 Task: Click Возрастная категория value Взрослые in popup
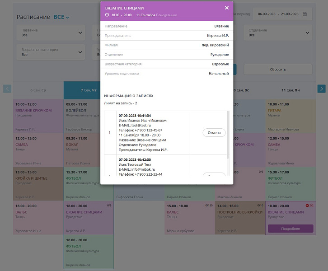coord(220,64)
